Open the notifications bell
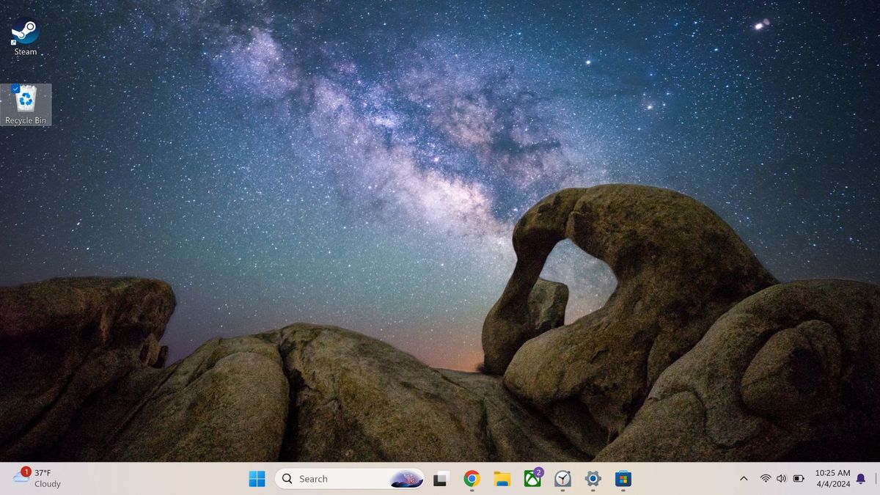 tap(859, 478)
